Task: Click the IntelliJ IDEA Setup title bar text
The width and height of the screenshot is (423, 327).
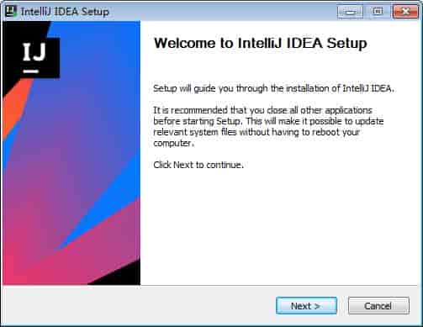Action: tap(65, 12)
